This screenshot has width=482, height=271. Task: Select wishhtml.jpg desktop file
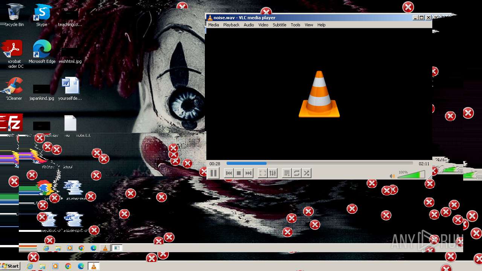click(70, 55)
